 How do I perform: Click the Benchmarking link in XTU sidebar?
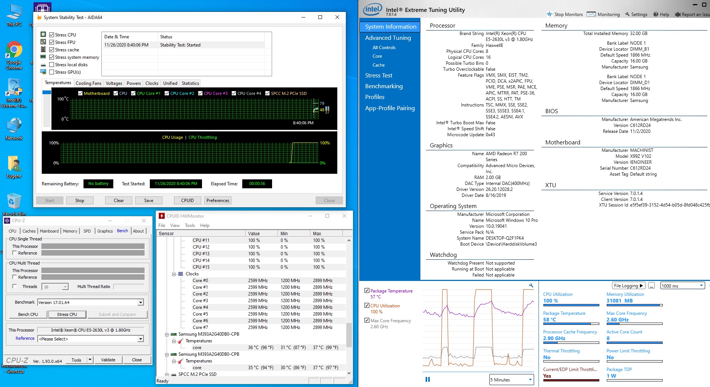[384, 86]
